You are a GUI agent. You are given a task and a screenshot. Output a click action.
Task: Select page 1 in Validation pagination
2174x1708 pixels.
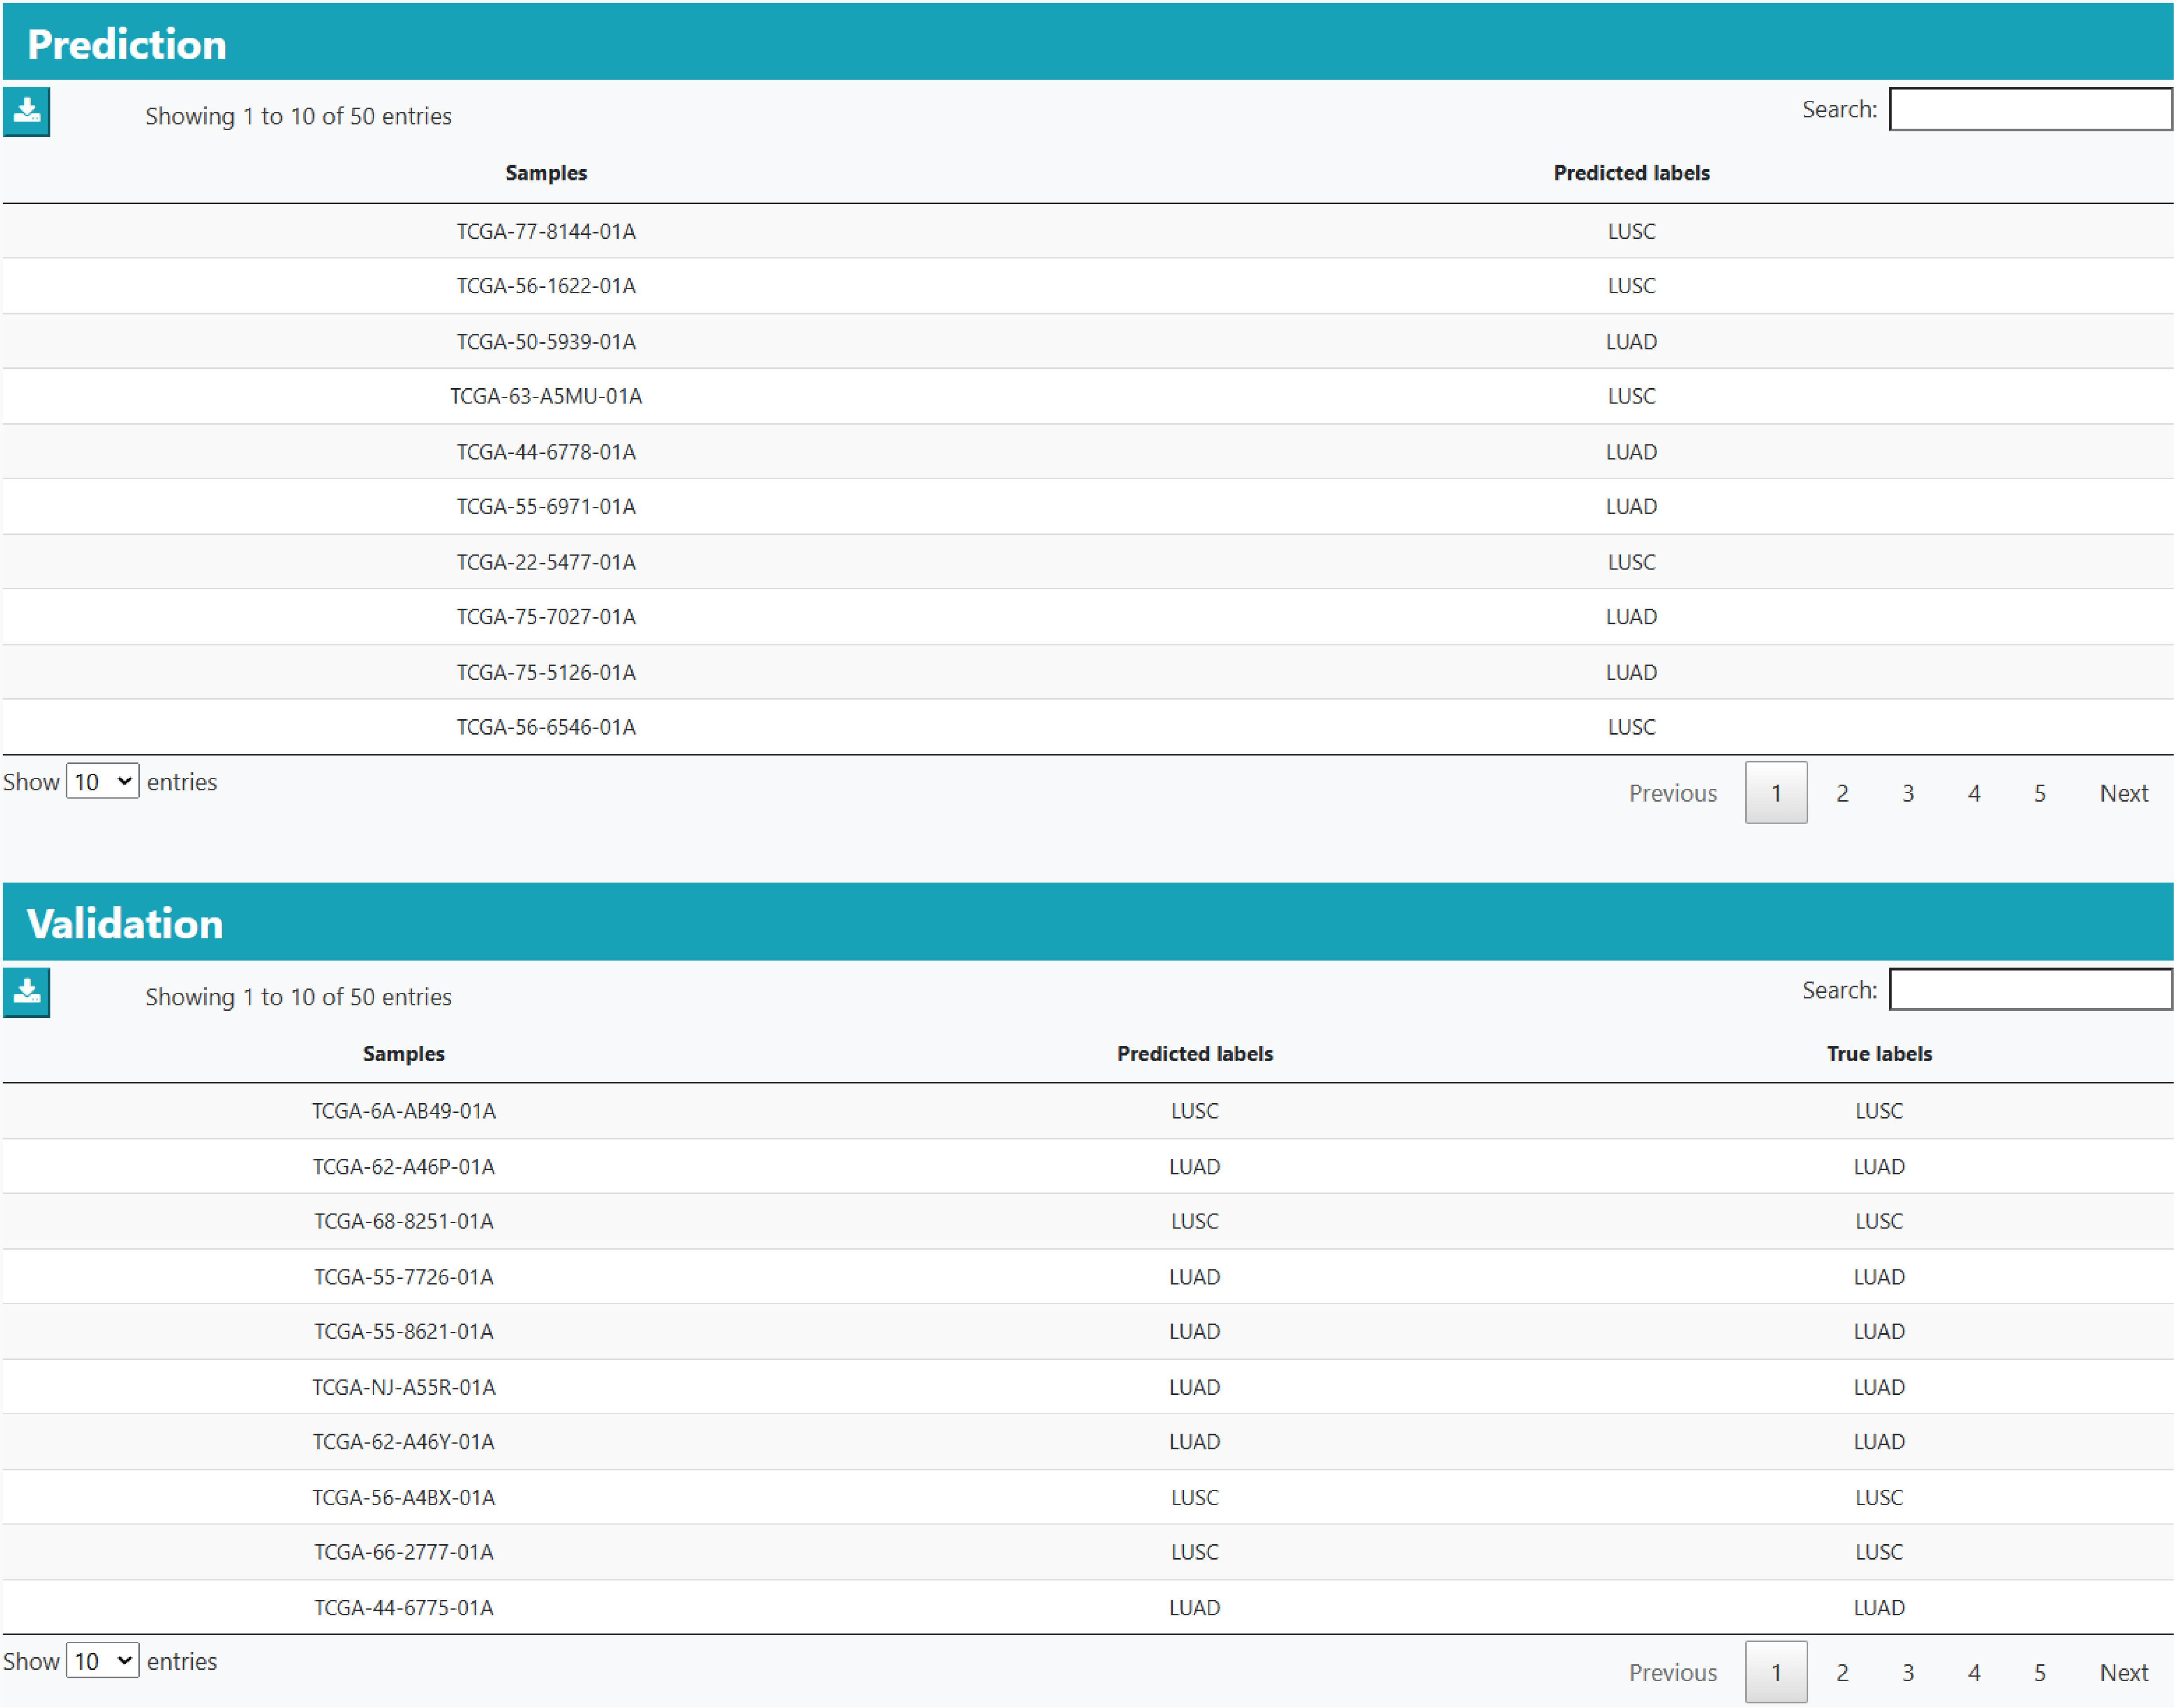[x=1775, y=1672]
